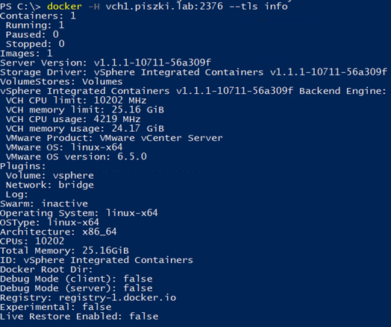The width and height of the screenshot is (391, 327).
Task: Click the 'Network: bridge' plugin line
Action: (x=50, y=185)
